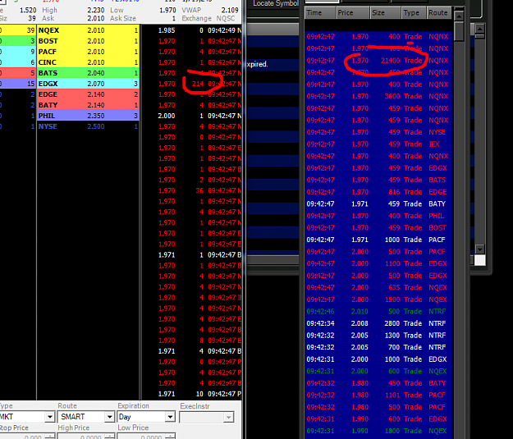Select the EDGE 2.140 ask row

(x=89, y=94)
